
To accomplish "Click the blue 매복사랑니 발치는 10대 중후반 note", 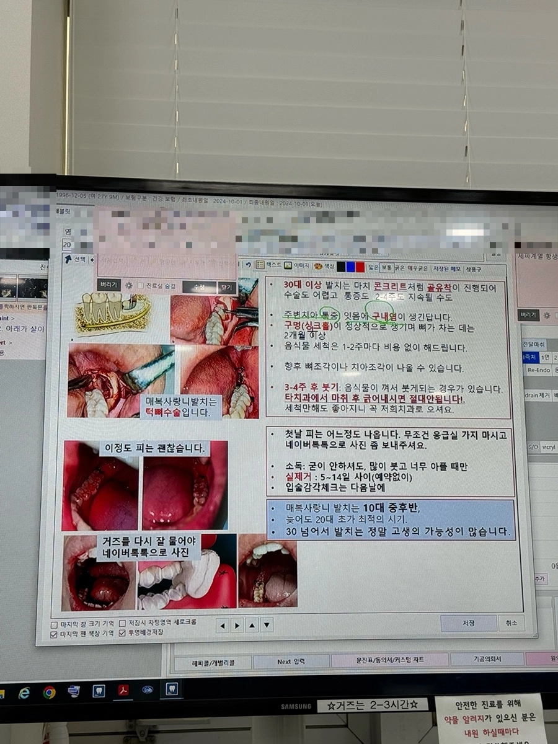I will click(391, 520).
